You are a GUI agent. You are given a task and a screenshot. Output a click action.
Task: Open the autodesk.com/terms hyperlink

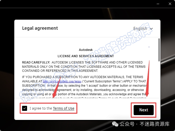pyautogui.click(x=62, y=81)
